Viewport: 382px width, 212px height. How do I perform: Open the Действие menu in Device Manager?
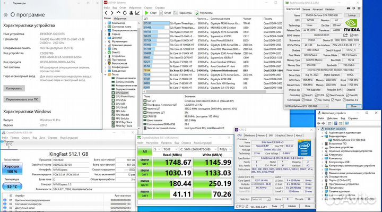click(x=332, y=118)
